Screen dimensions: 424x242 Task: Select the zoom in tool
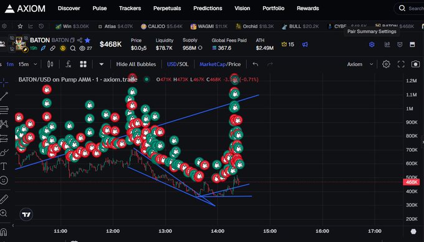(4, 213)
